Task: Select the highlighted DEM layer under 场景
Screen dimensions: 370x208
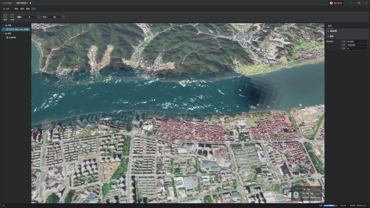Action: [x=17, y=29]
